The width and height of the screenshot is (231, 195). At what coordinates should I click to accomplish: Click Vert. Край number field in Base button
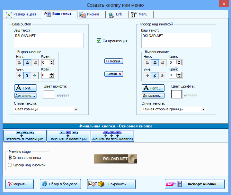[x=45, y=75]
